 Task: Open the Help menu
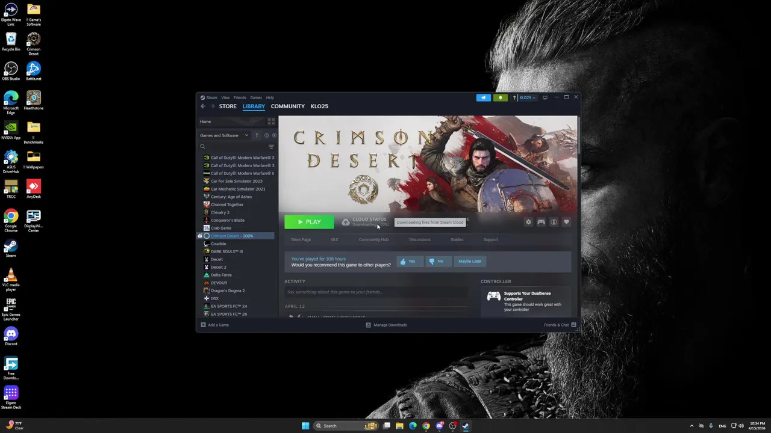click(x=270, y=97)
